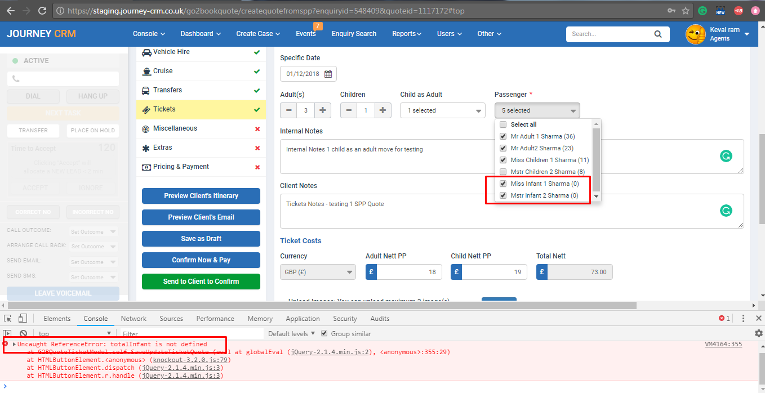This screenshot has width=765, height=393.
Task: Select the Miscellaneous section in sidebar
Action: click(201, 128)
